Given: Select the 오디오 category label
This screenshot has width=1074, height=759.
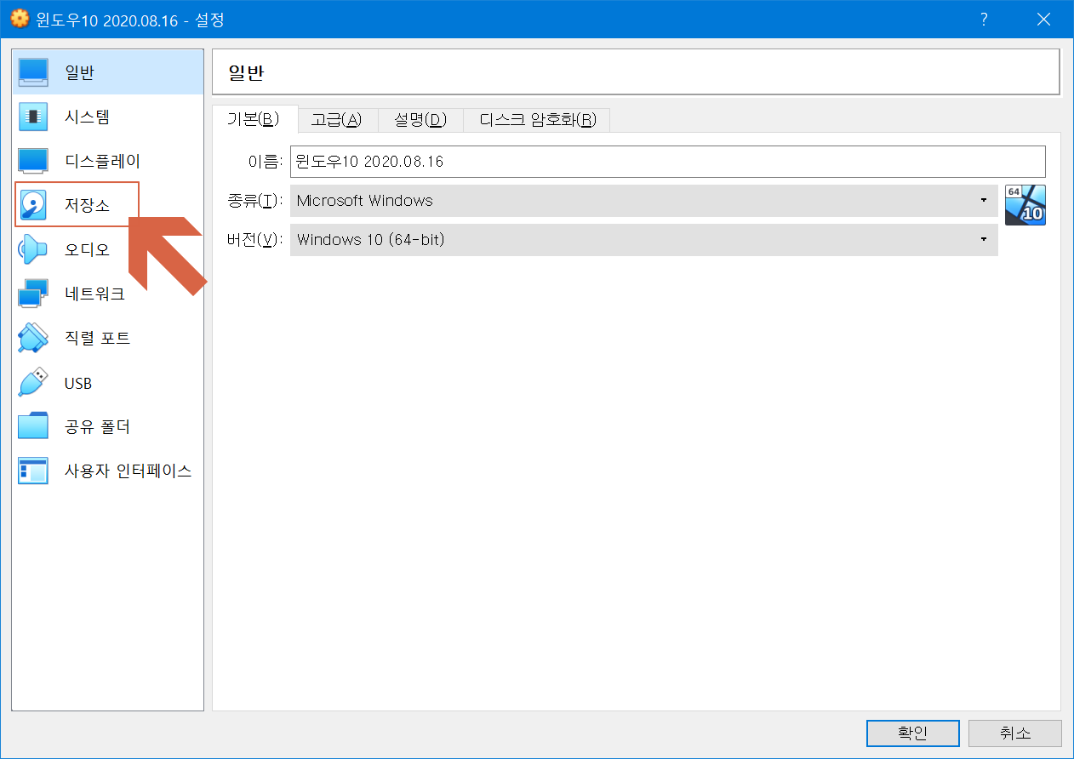Looking at the screenshot, I should (87, 249).
